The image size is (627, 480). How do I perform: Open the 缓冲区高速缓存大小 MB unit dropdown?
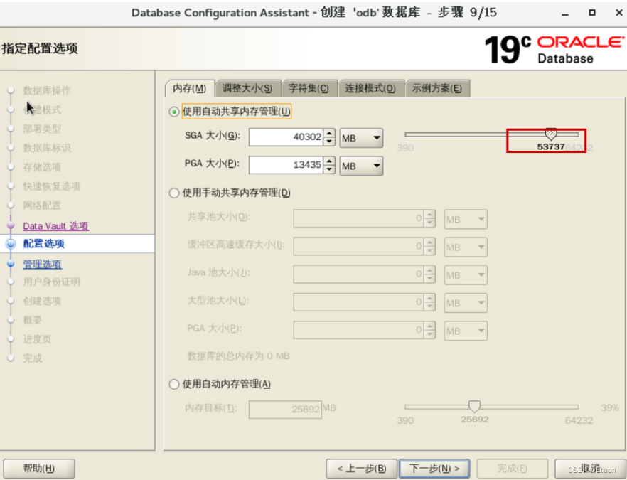466,247
